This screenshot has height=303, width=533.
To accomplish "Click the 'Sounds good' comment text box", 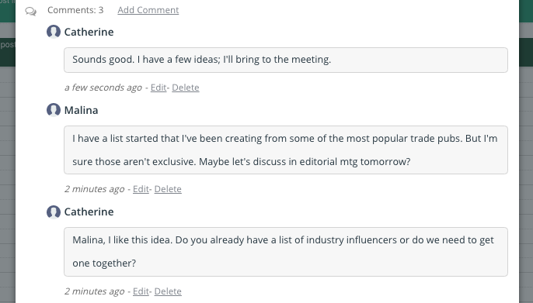I will click(286, 60).
